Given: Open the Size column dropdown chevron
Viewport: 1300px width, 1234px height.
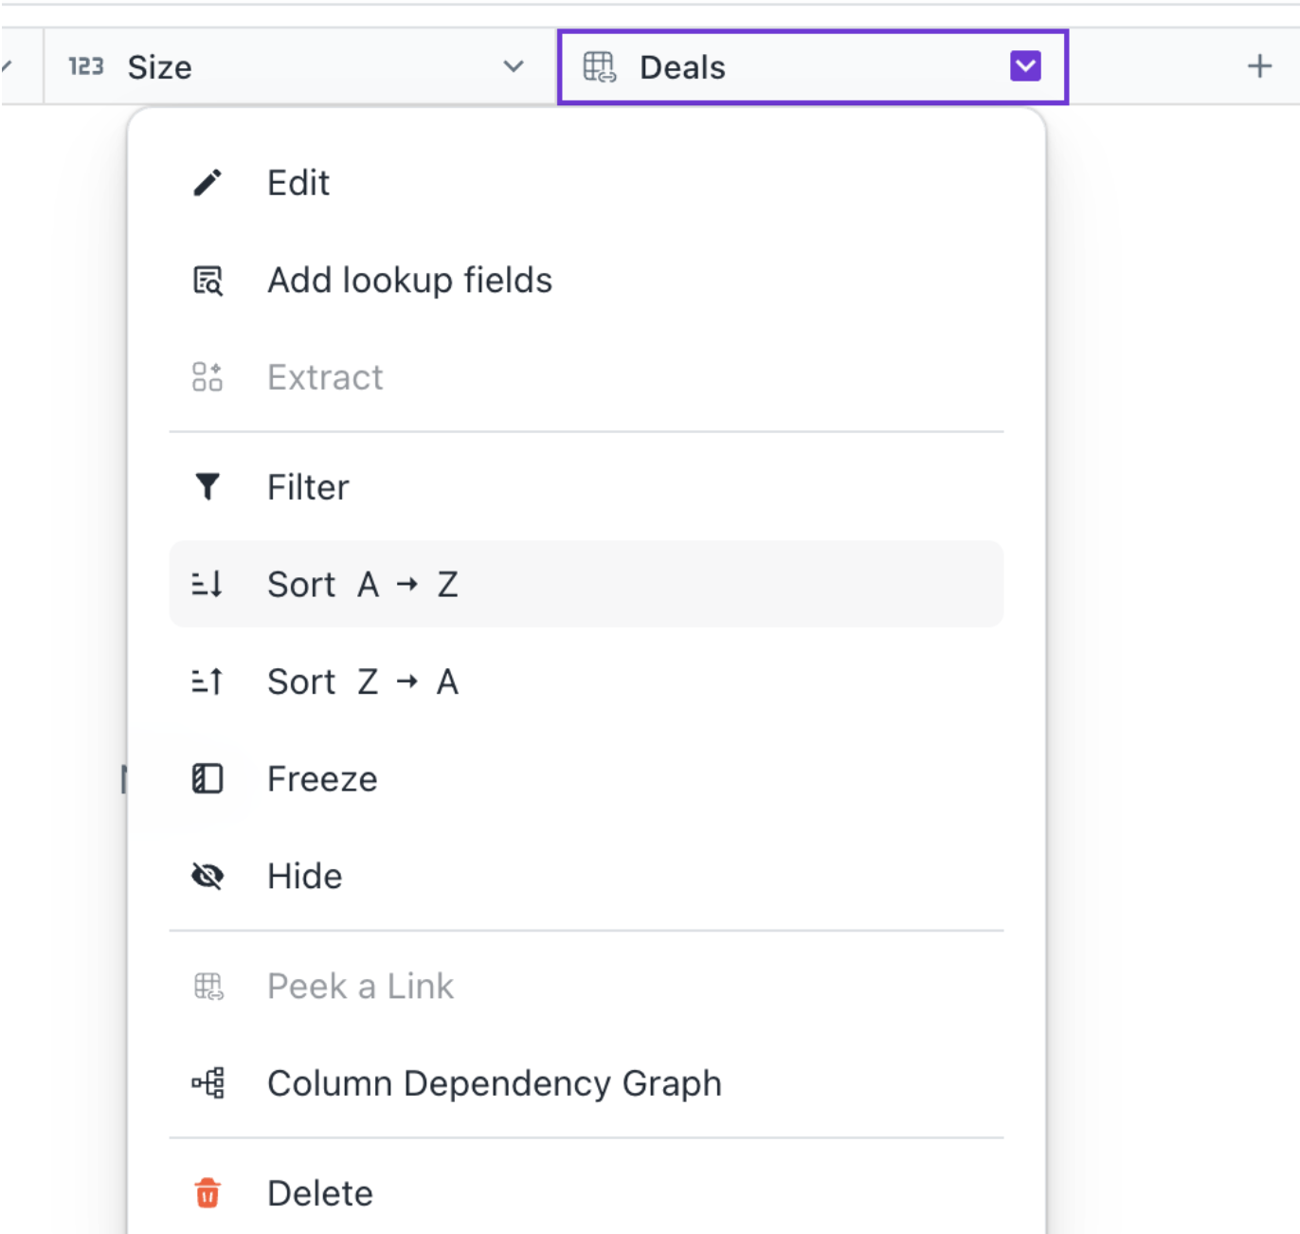Looking at the screenshot, I should click(x=514, y=66).
